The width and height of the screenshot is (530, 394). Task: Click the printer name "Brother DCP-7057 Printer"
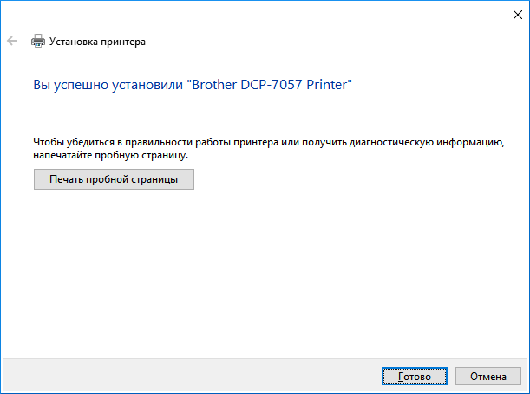[272, 85]
